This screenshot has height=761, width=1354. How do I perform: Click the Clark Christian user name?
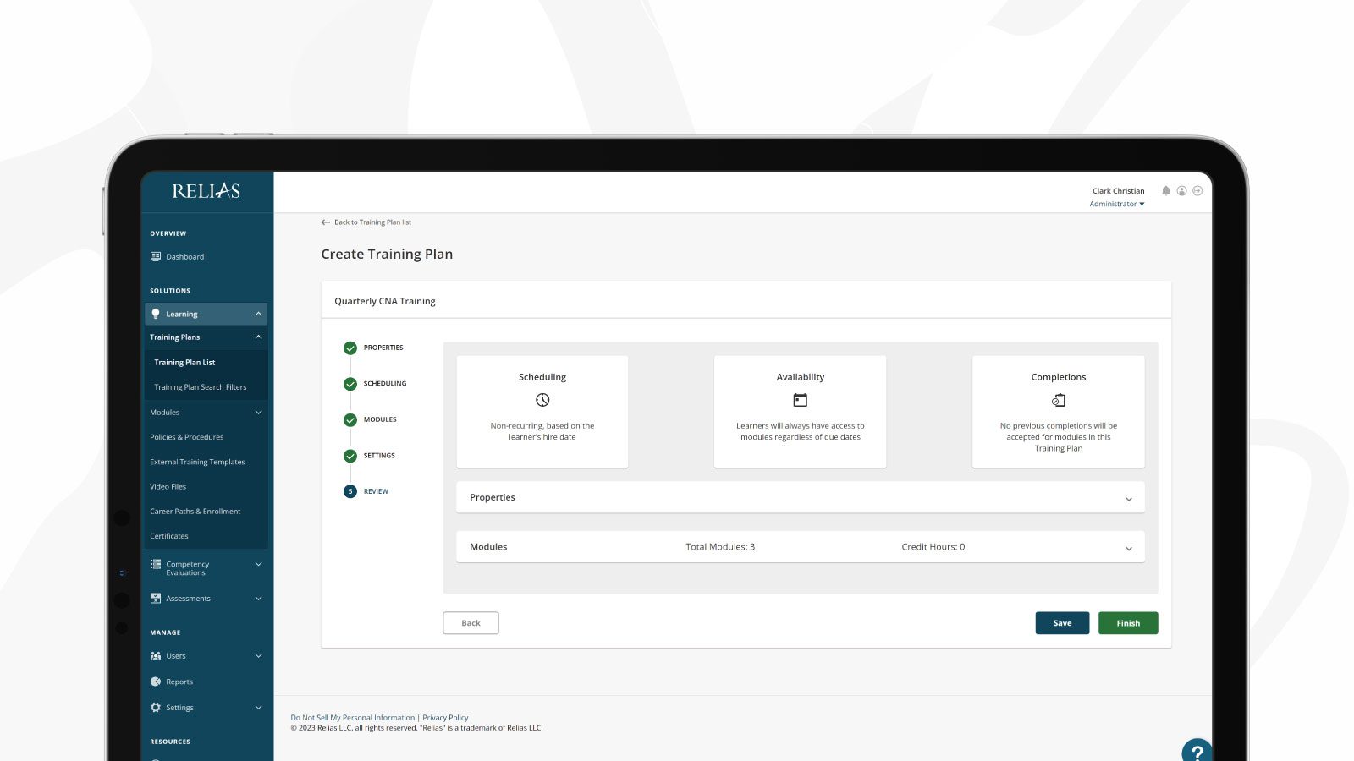pyautogui.click(x=1118, y=191)
